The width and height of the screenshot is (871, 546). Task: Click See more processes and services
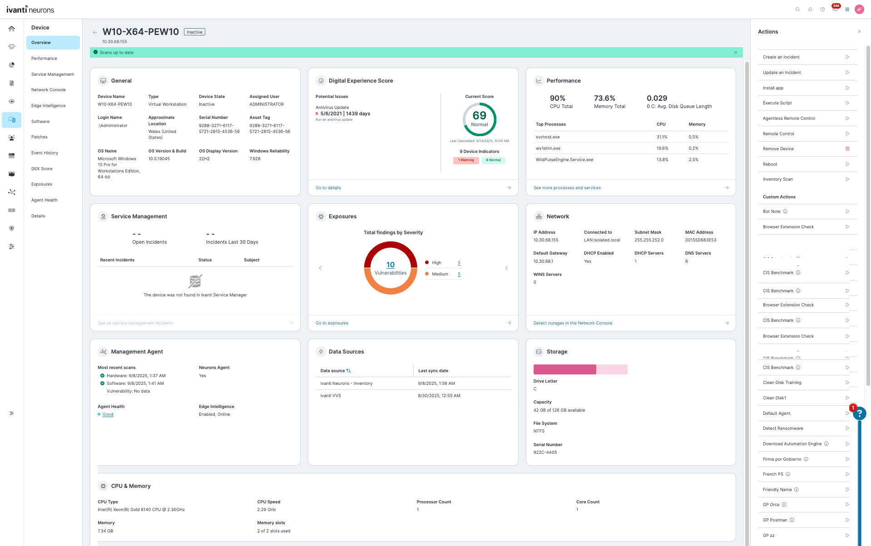(567, 188)
